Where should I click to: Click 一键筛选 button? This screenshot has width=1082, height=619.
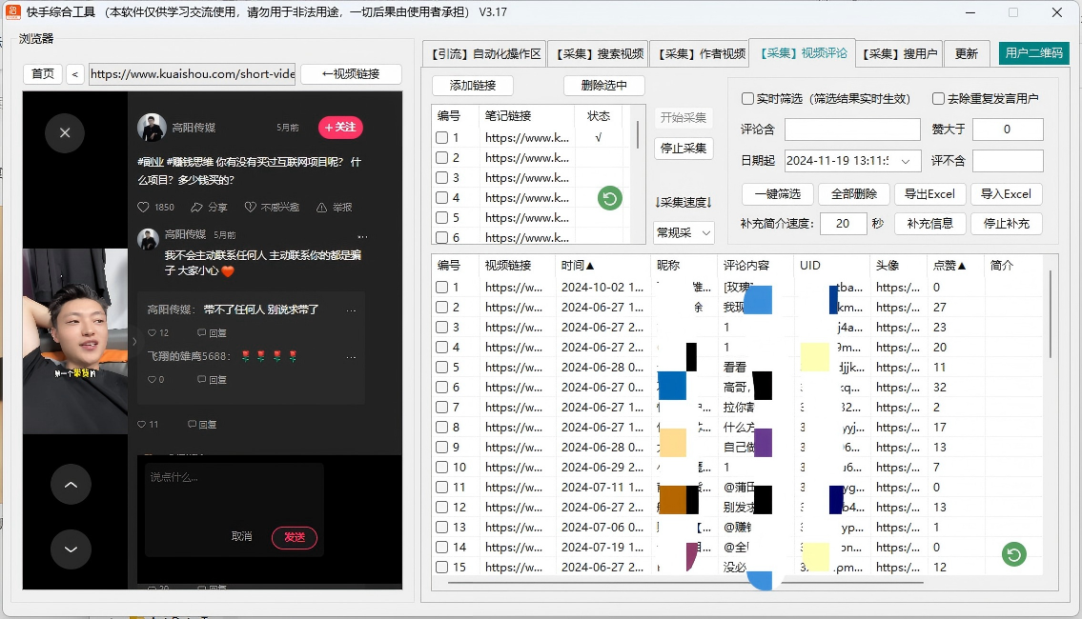[778, 194]
